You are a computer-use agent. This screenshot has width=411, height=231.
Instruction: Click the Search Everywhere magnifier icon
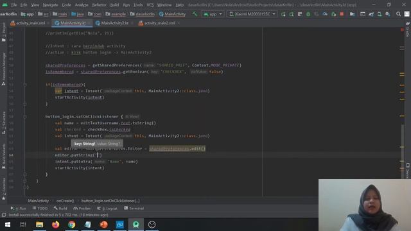click(x=398, y=14)
